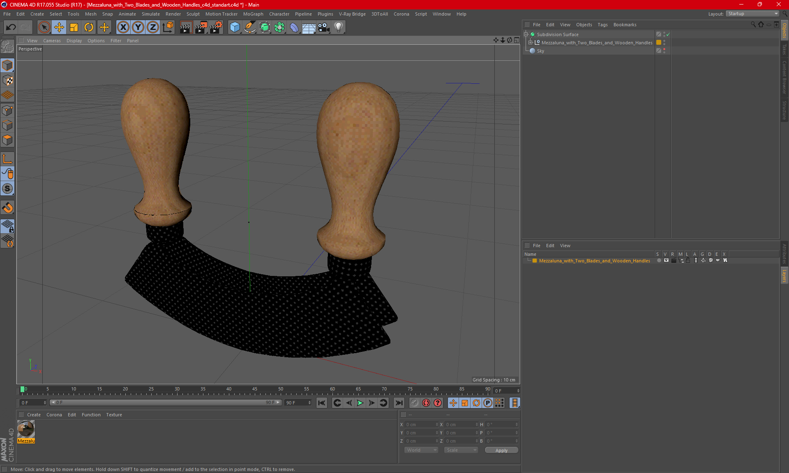Go to start of animation
789x473 pixels.
click(x=322, y=403)
